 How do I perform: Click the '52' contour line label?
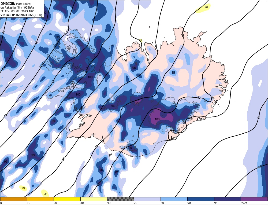(x=53, y=82)
